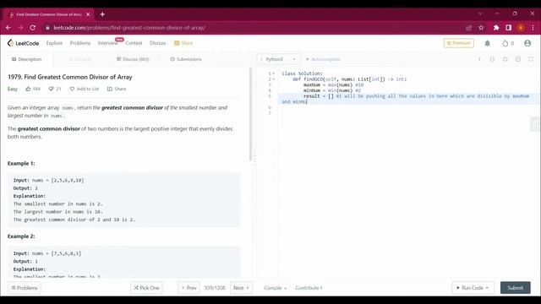Viewport: 541px width, 304px height.
Task: Click the LeetCode logo
Action: (23, 43)
